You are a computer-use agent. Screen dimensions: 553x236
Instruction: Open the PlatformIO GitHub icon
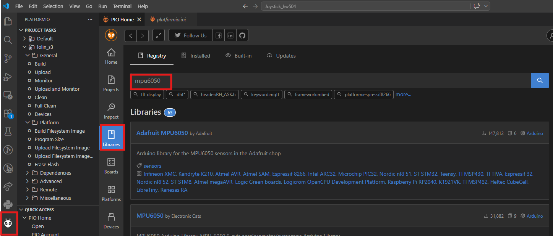242,35
